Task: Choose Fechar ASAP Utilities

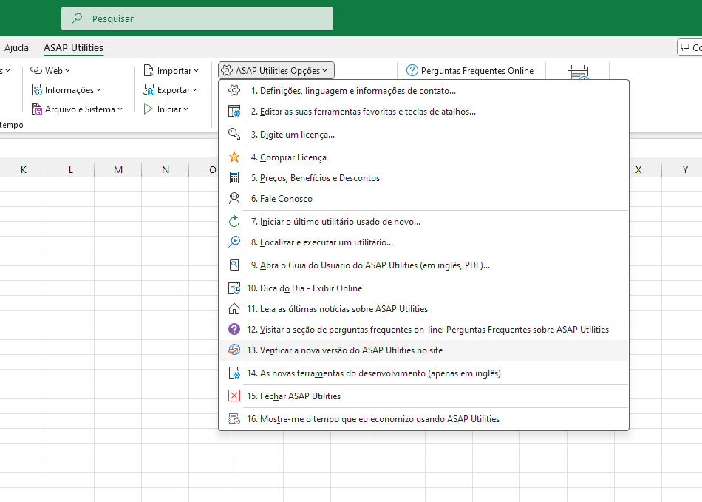Action: [423, 396]
